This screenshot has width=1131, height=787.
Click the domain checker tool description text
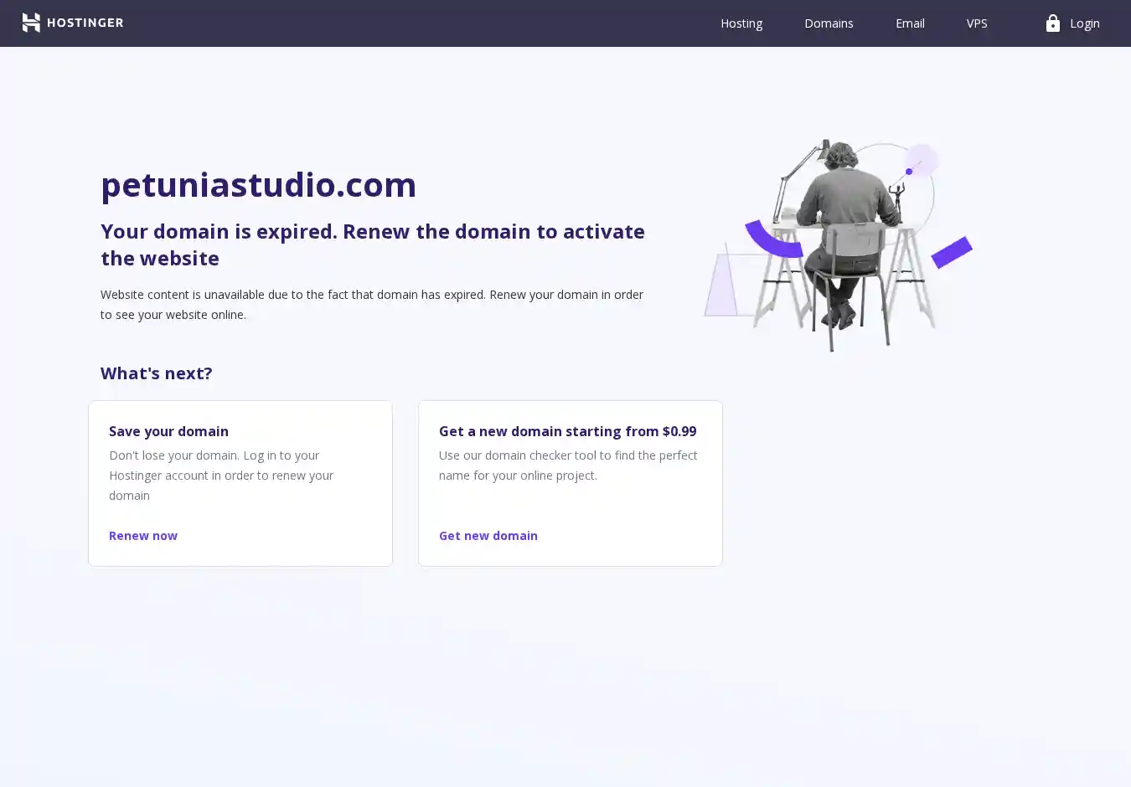tap(567, 466)
